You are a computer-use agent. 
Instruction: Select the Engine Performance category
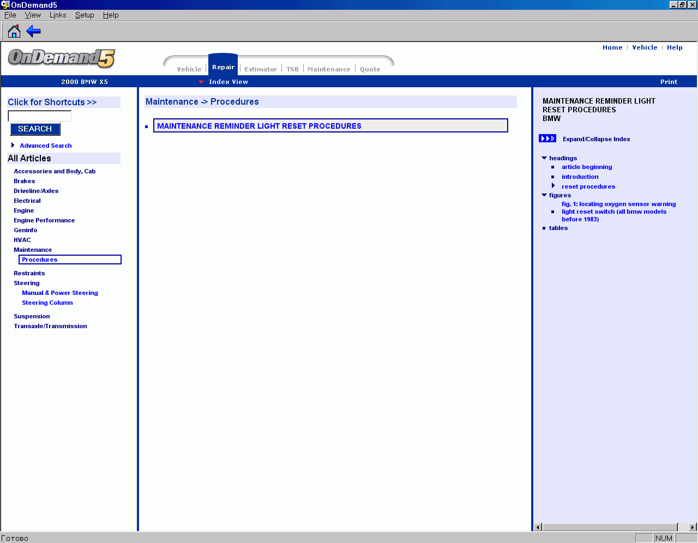pos(44,220)
